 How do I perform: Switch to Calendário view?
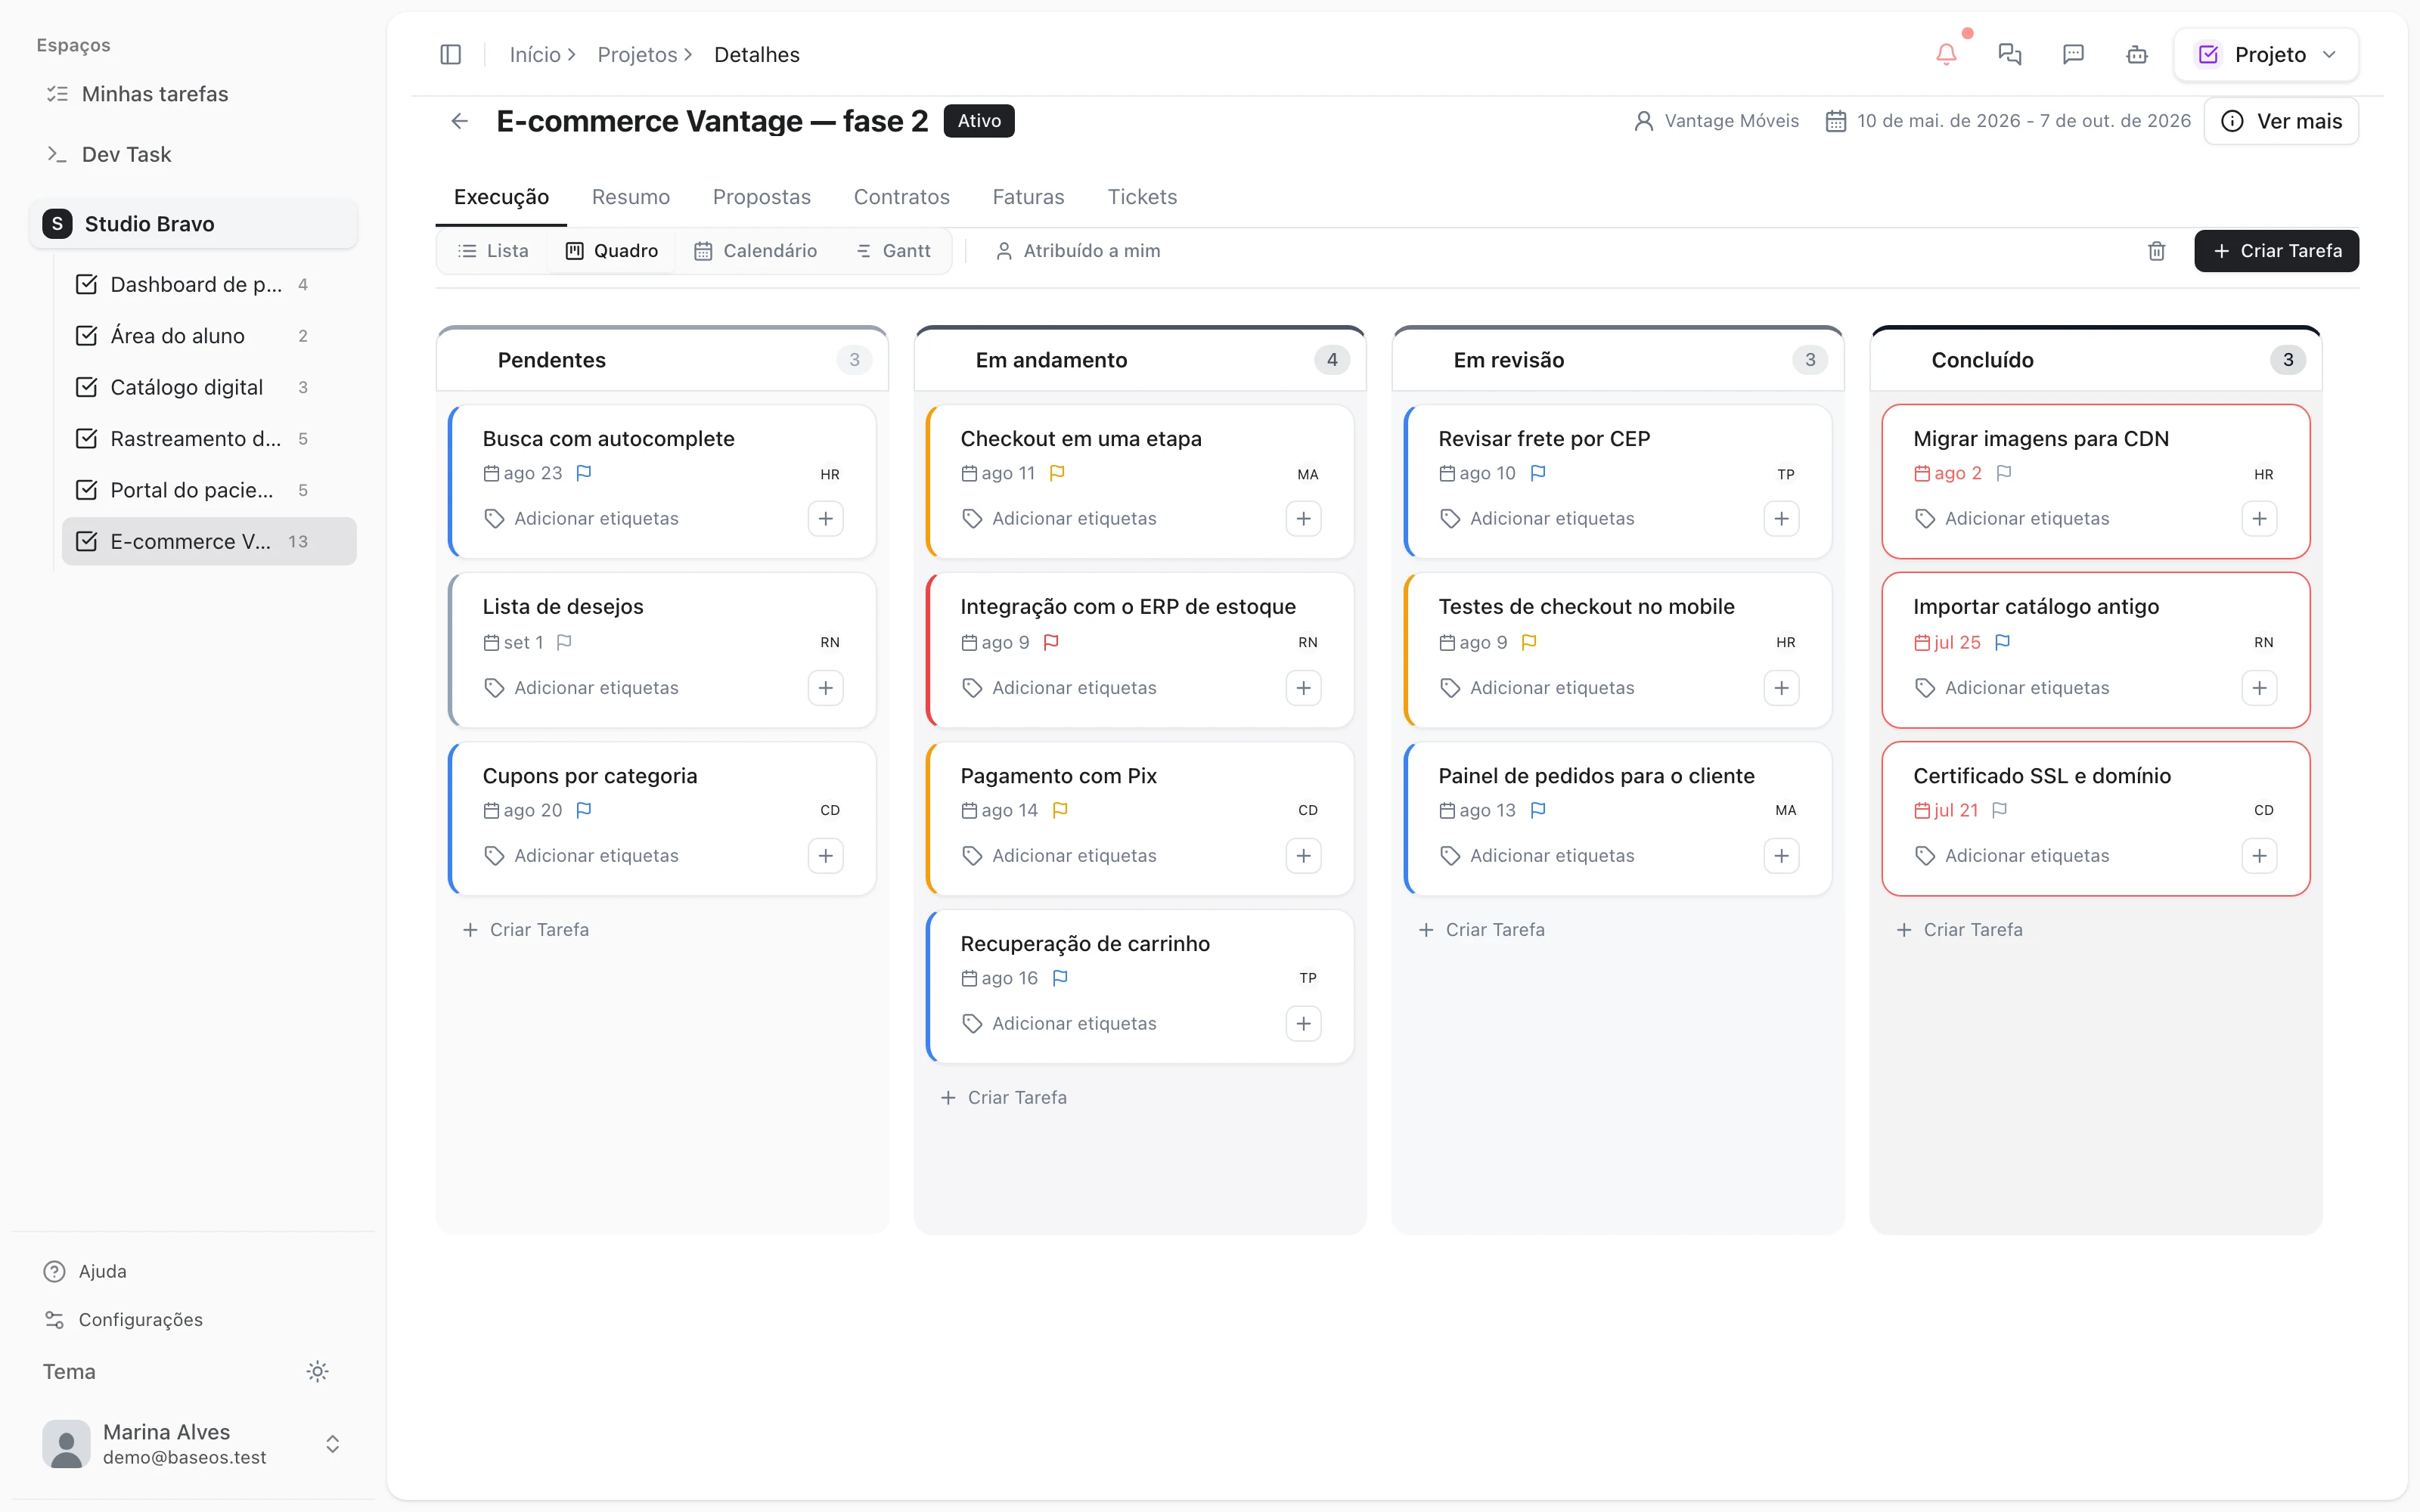pos(756,251)
